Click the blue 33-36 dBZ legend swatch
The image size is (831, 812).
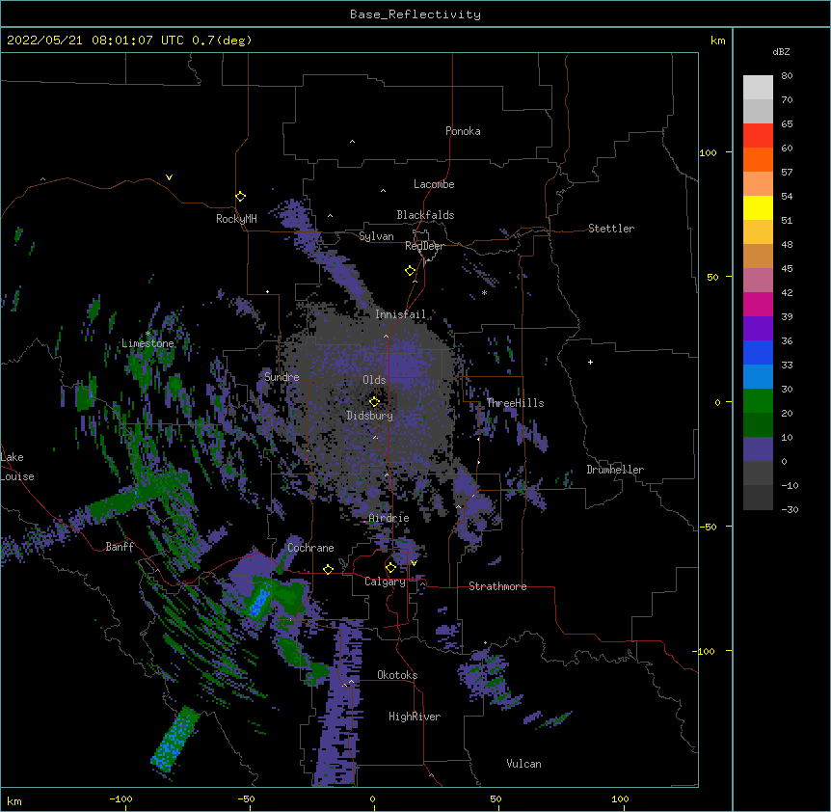[758, 352]
